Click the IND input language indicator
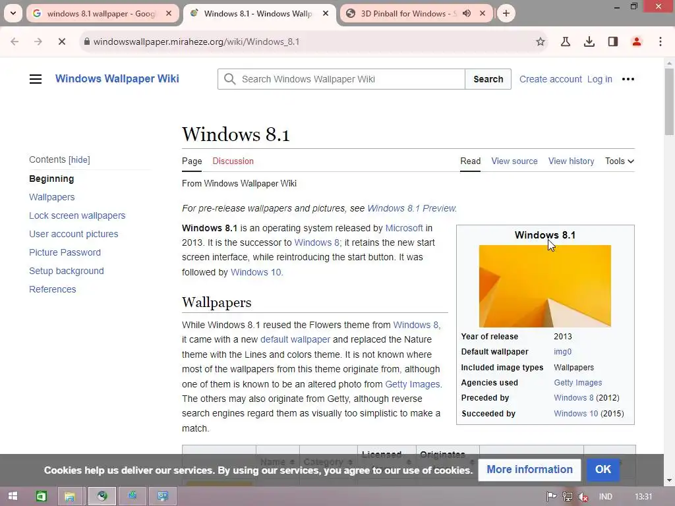This screenshot has height=506, width=675. pos(606,497)
